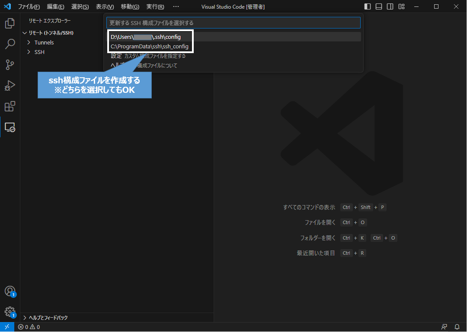Open the Source Control panel icon

pyautogui.click(x=10, y=65)
